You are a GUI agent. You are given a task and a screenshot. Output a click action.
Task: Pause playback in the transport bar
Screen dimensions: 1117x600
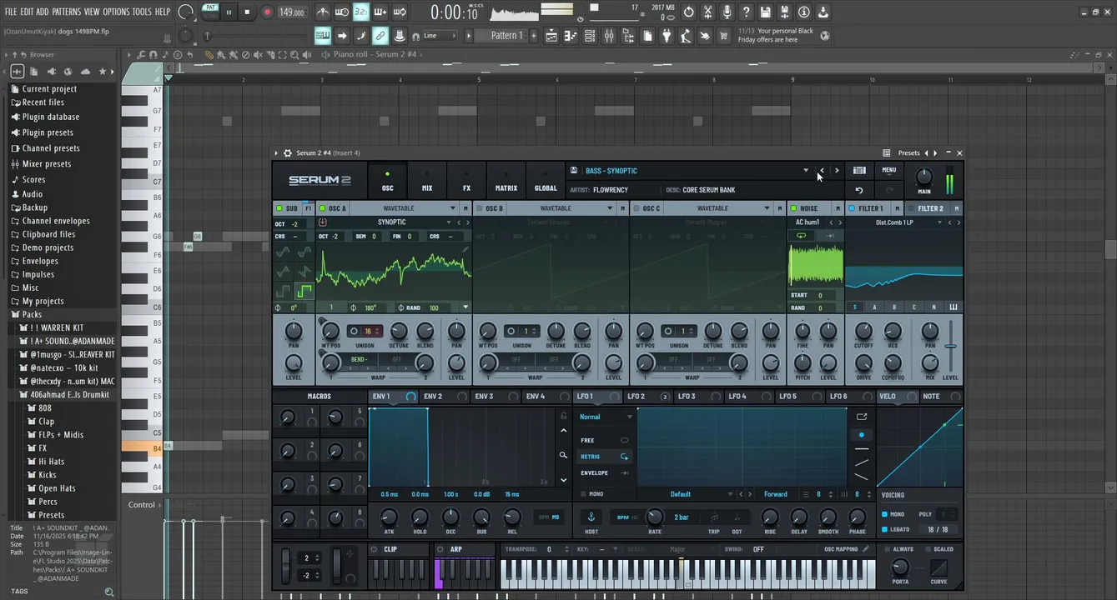[229, 12]
